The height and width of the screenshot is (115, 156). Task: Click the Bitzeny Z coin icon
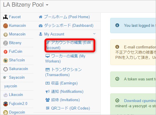[6, 43]
